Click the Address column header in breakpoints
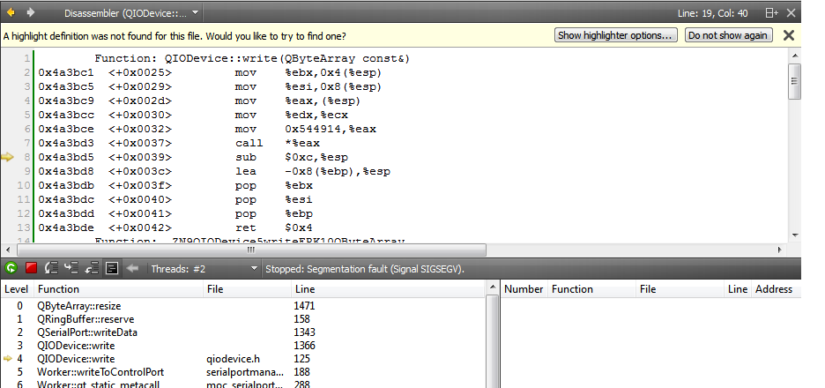Viewport: 825px width, 388px height. pos(774,289)
